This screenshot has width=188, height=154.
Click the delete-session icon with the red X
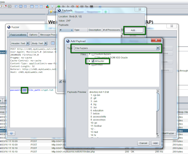click(x=5, y=6)
